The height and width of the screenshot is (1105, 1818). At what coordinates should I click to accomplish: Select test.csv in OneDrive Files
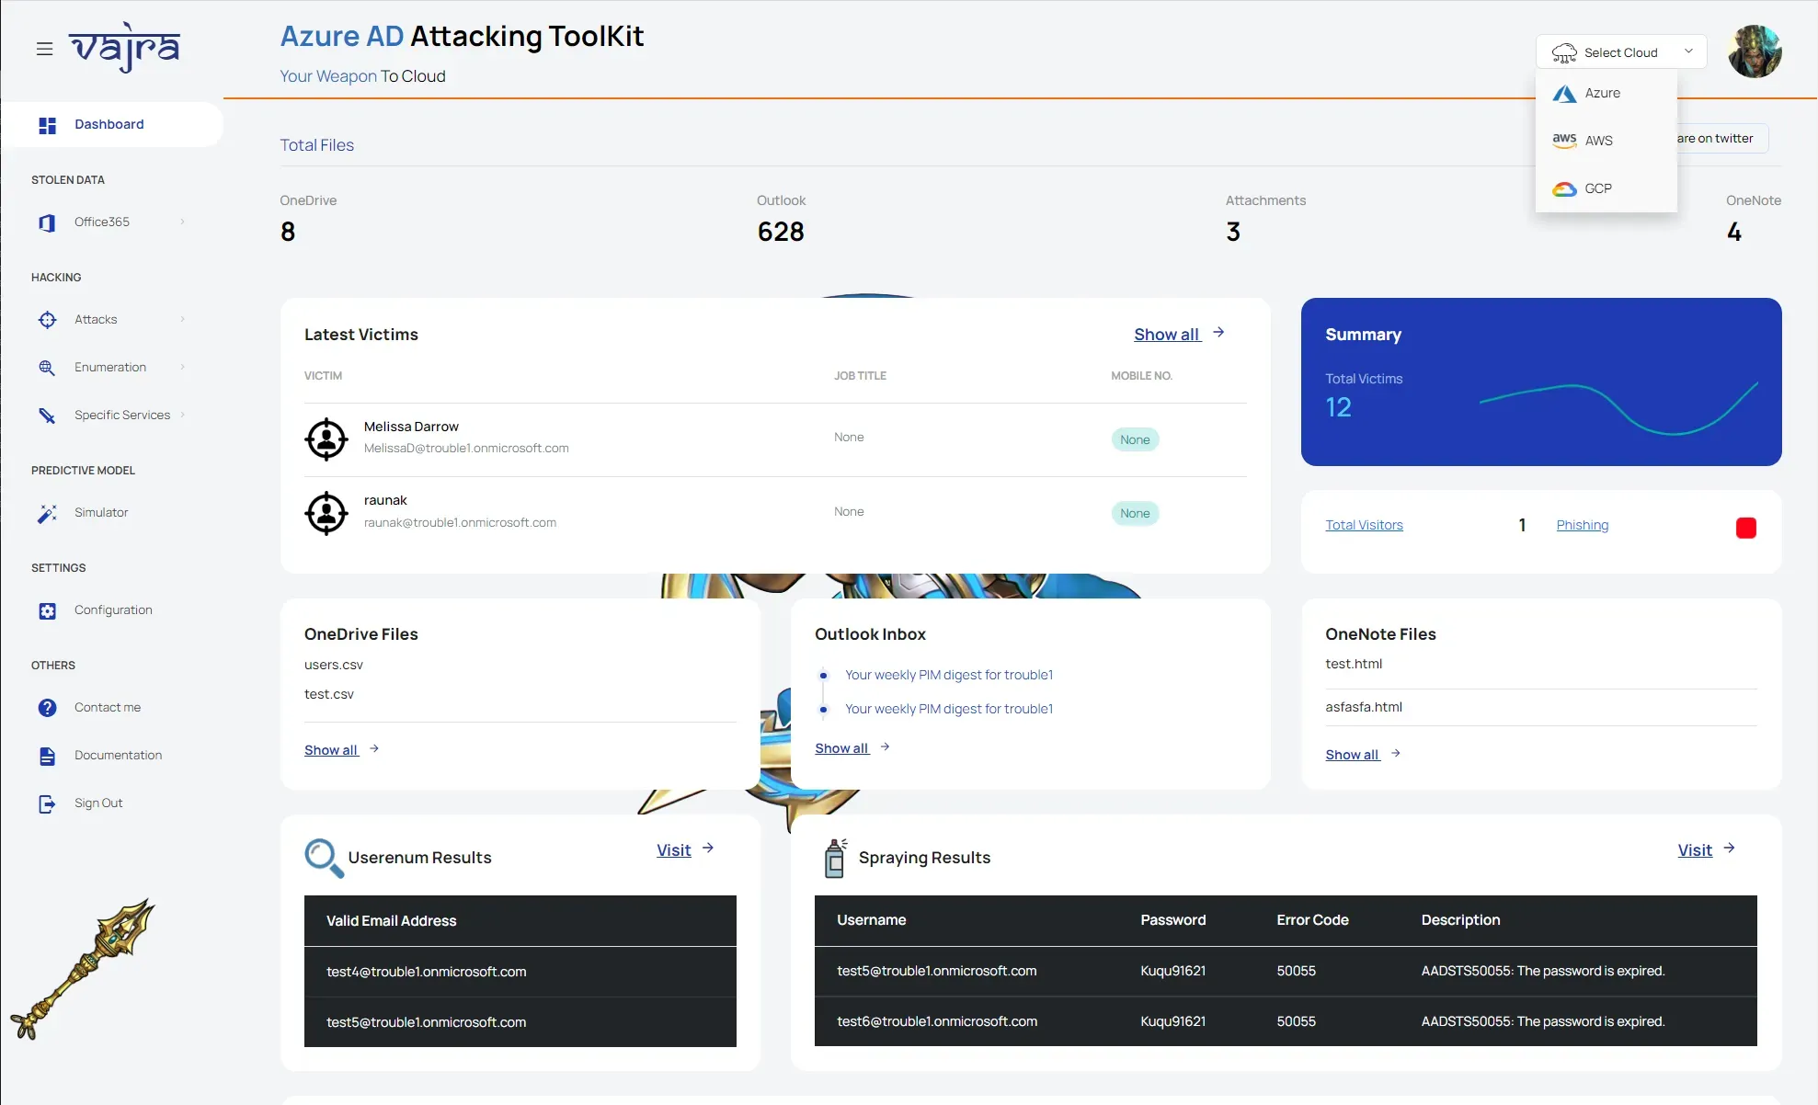click(x=329, y=694)
